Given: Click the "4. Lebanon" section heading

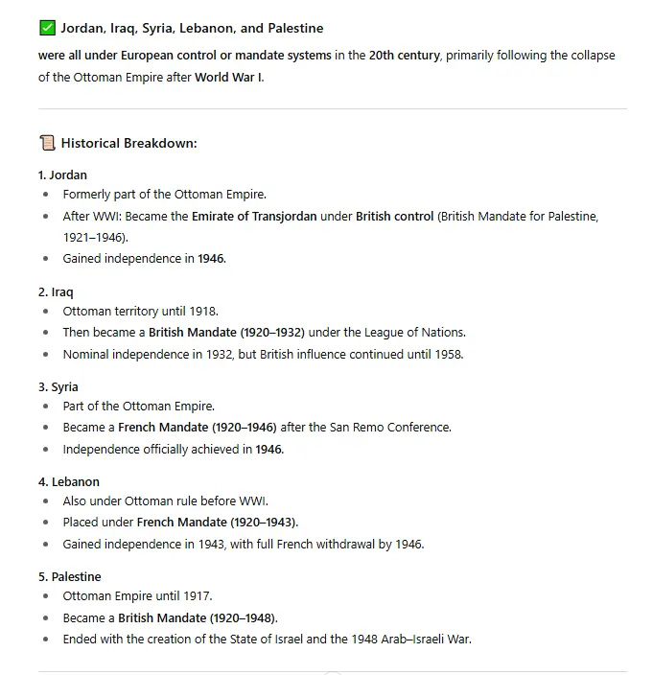Looking at the screenshot, I should click(69, 481).
